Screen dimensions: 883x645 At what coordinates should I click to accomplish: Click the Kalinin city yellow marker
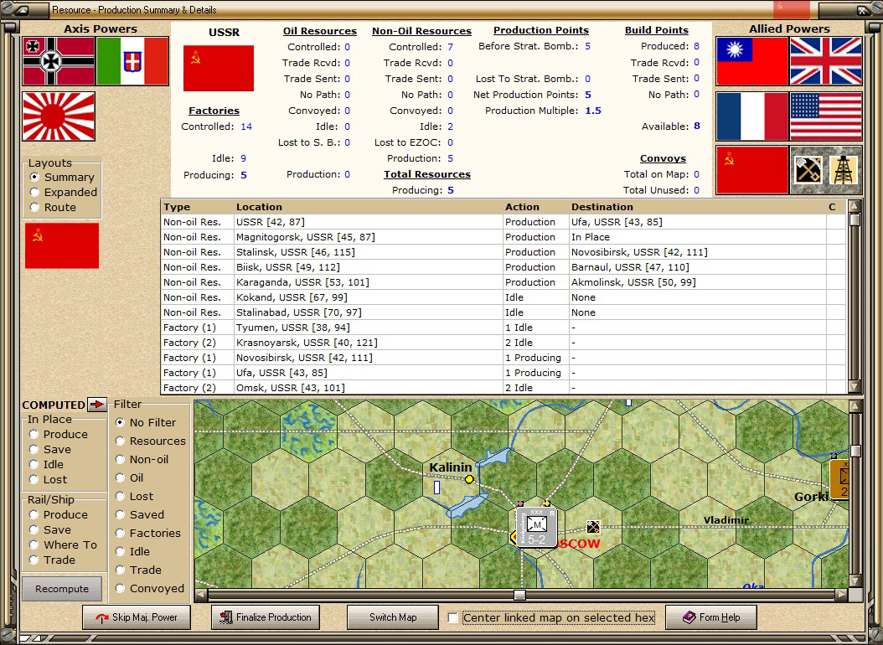coord(469,479)
